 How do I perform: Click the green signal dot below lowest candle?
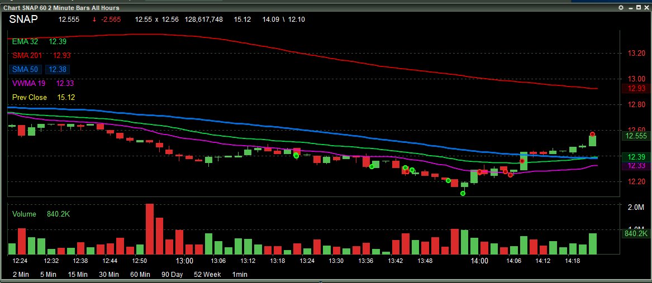point(463,193)
